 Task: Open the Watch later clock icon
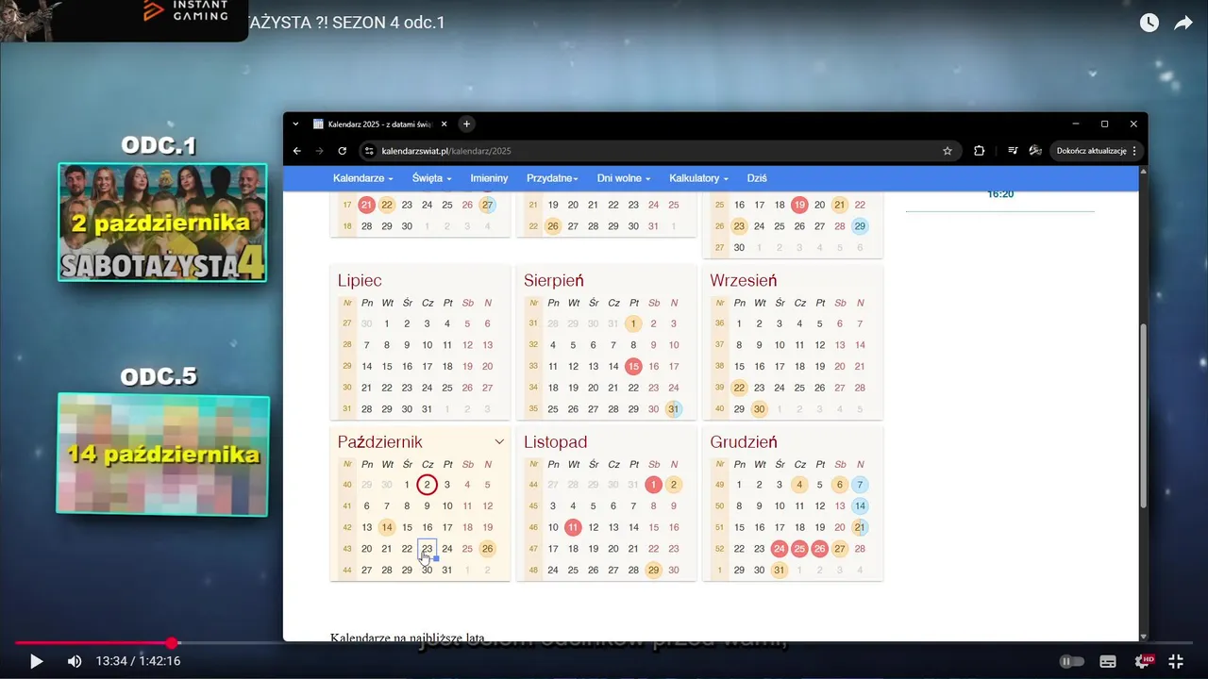click(1149, 23)
